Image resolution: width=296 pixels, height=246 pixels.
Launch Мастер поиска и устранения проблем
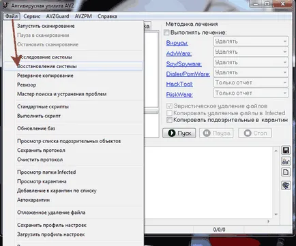tap(73, 94)
